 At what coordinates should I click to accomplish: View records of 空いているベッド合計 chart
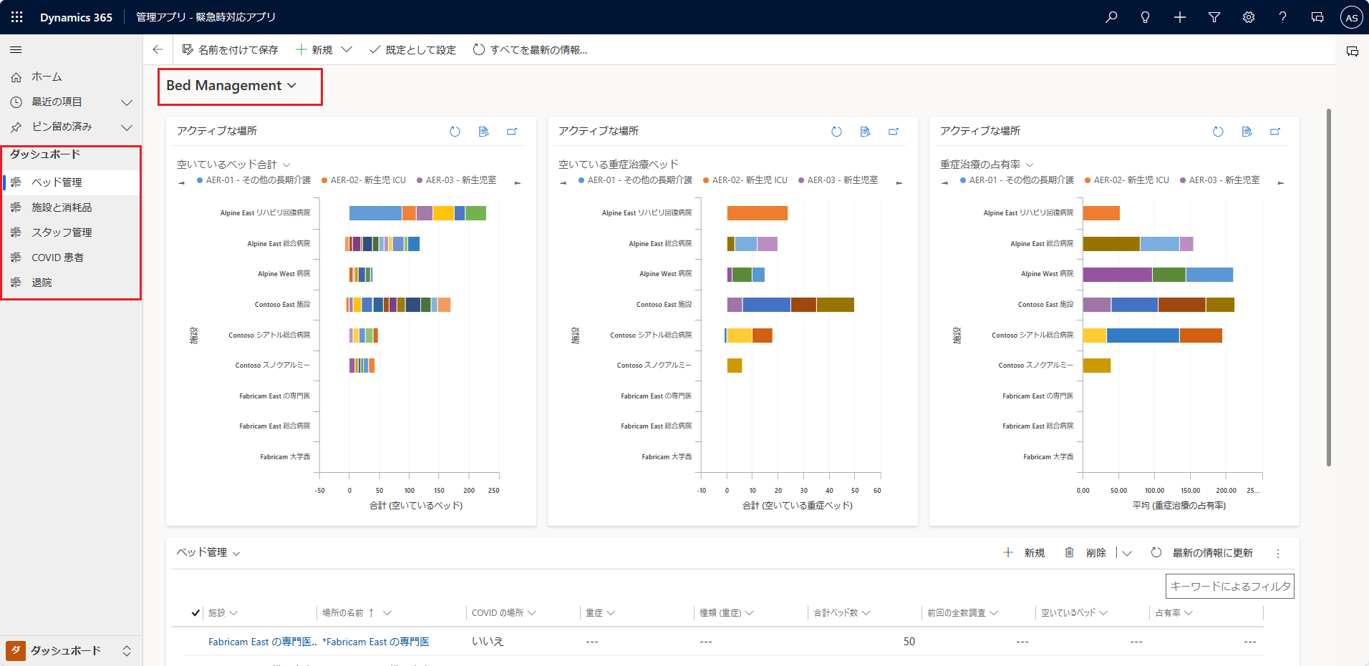(x=484, y=132)
